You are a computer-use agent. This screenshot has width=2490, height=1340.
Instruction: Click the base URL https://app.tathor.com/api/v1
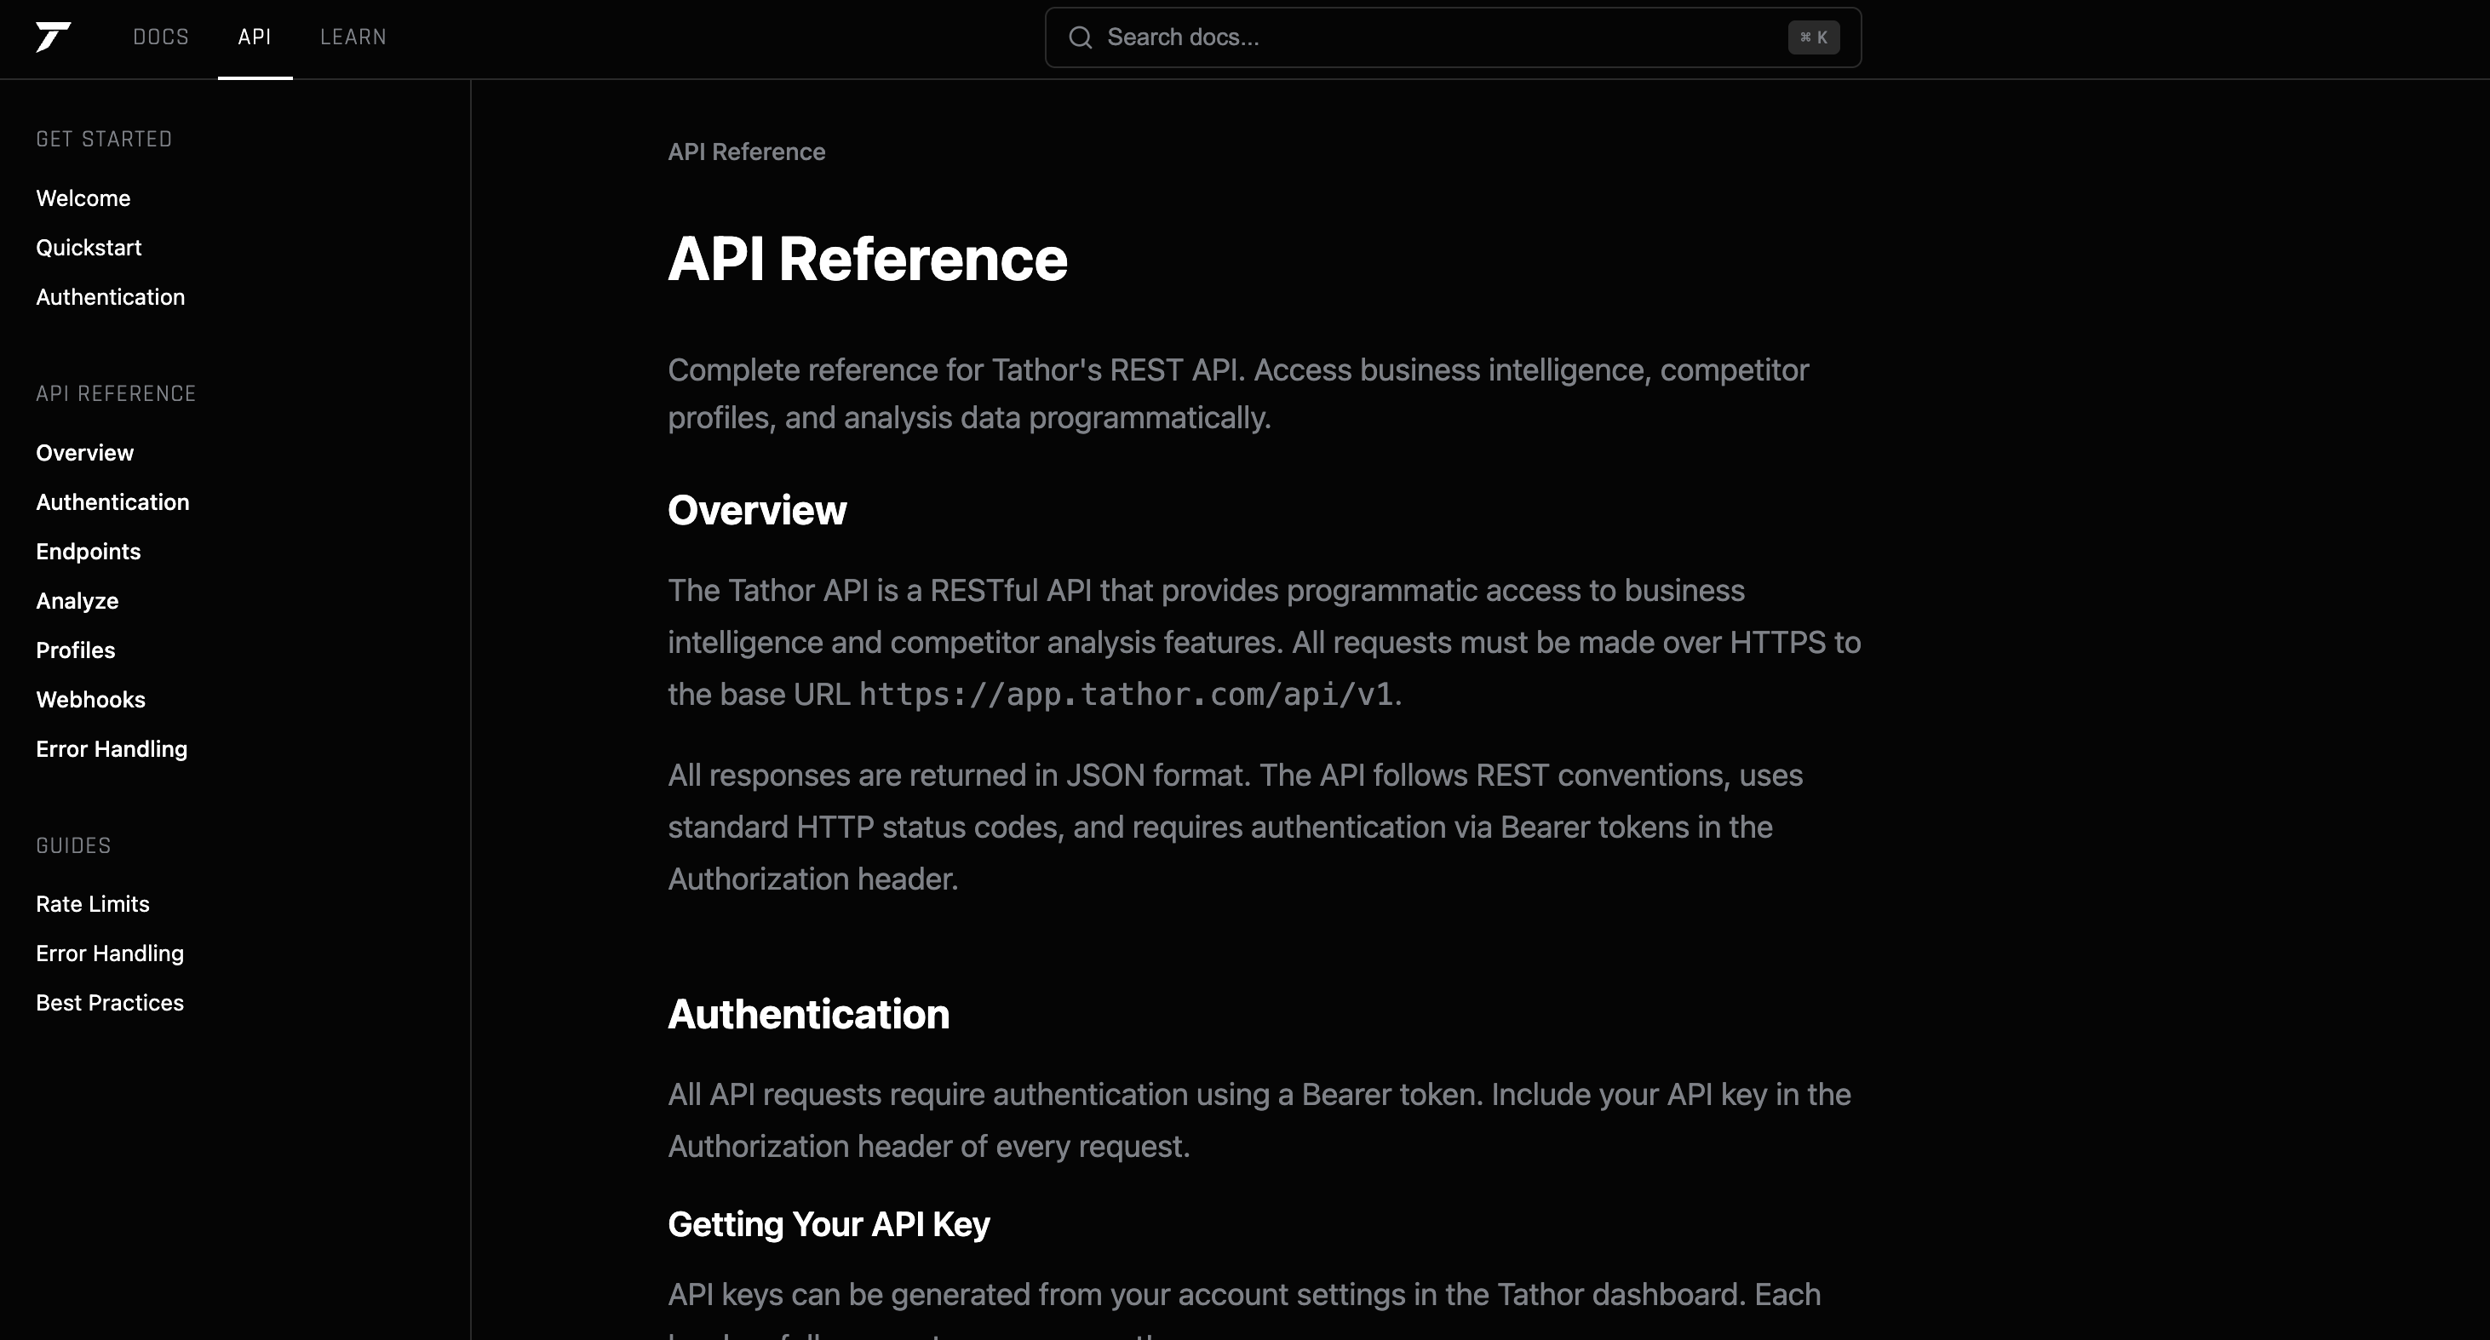(x=1126, y=695)
